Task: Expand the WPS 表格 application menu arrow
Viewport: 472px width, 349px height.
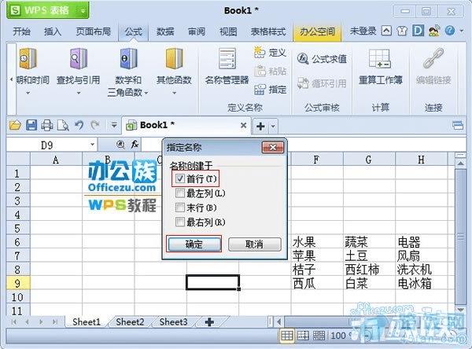Action: pos(83,11)
